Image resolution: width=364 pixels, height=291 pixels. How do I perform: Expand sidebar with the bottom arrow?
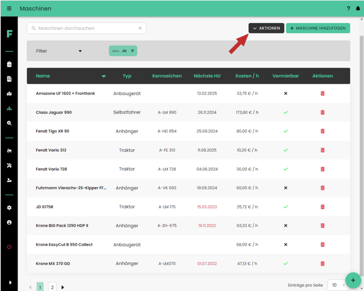(10, 283)
